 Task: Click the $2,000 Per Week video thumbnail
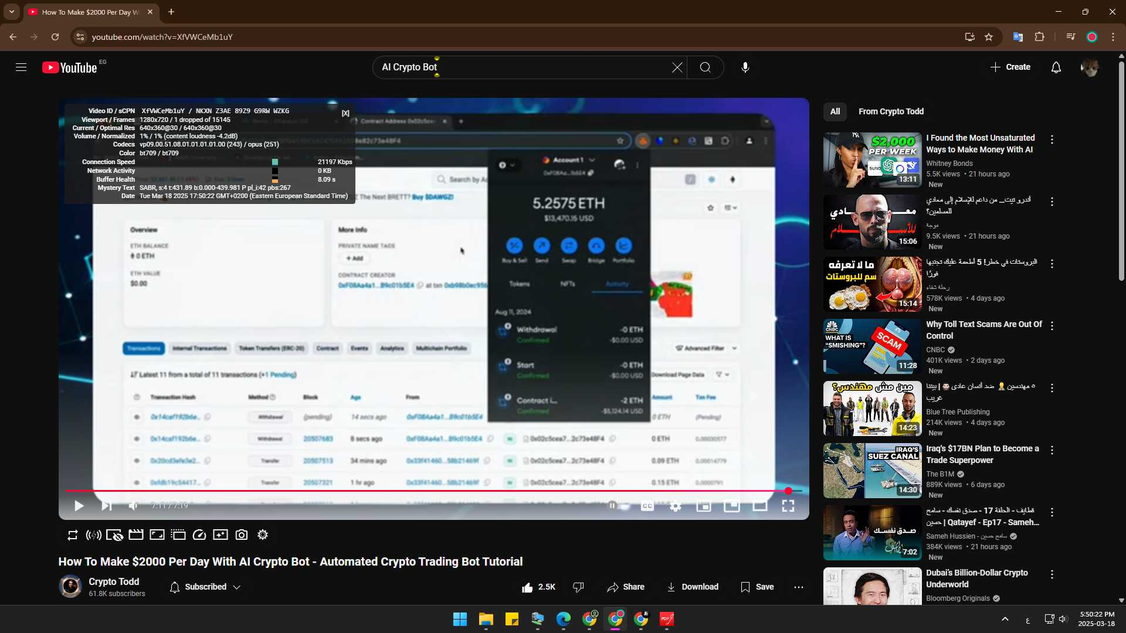[x=872, y=160]
